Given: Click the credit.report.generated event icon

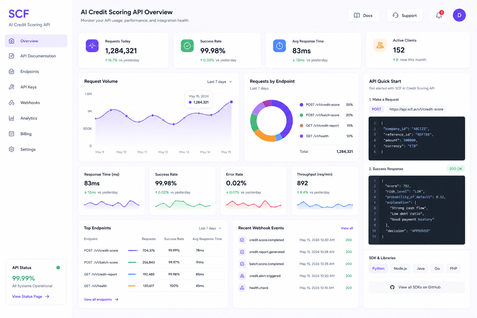Looking at the screenshot, I should tap(242, 252).
